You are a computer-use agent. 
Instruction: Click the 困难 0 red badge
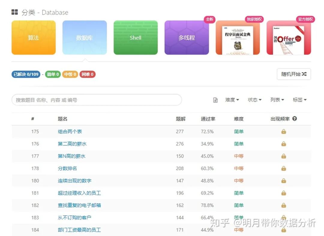[87, 74]
